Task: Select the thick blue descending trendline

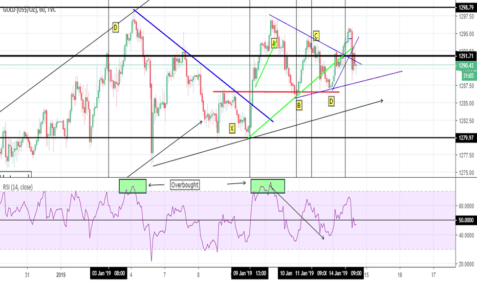Action: coord(203,65)
